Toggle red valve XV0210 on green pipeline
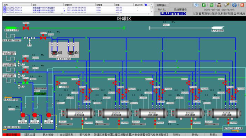The width and height of the screenshot is (246, 138). click(x=26, y=28)
